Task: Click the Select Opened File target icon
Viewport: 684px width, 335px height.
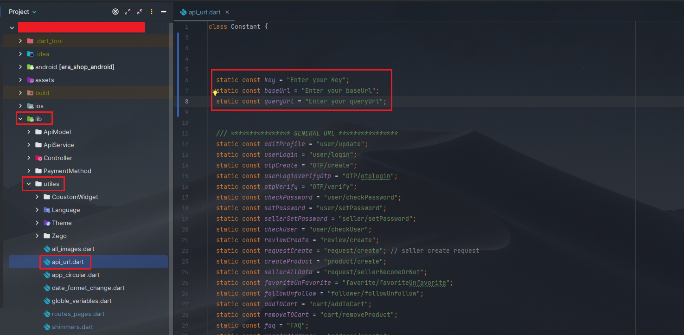Action: point(115,12)
